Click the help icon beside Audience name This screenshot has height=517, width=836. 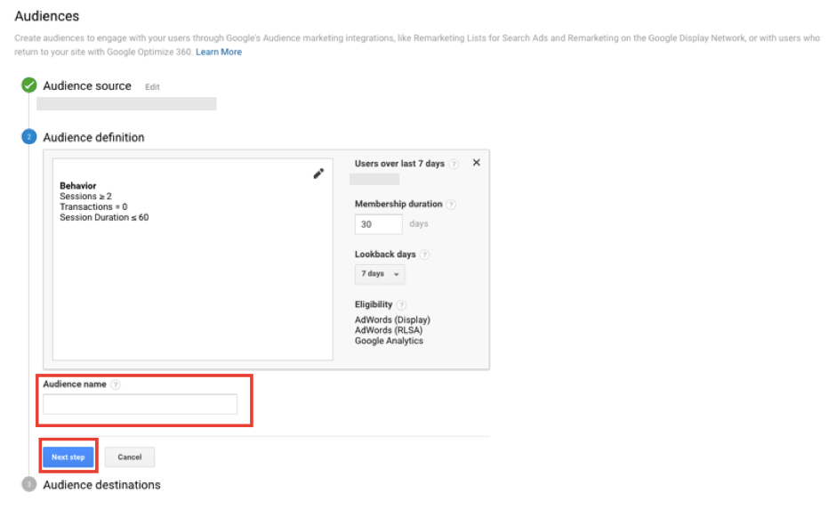pos(116,384)
